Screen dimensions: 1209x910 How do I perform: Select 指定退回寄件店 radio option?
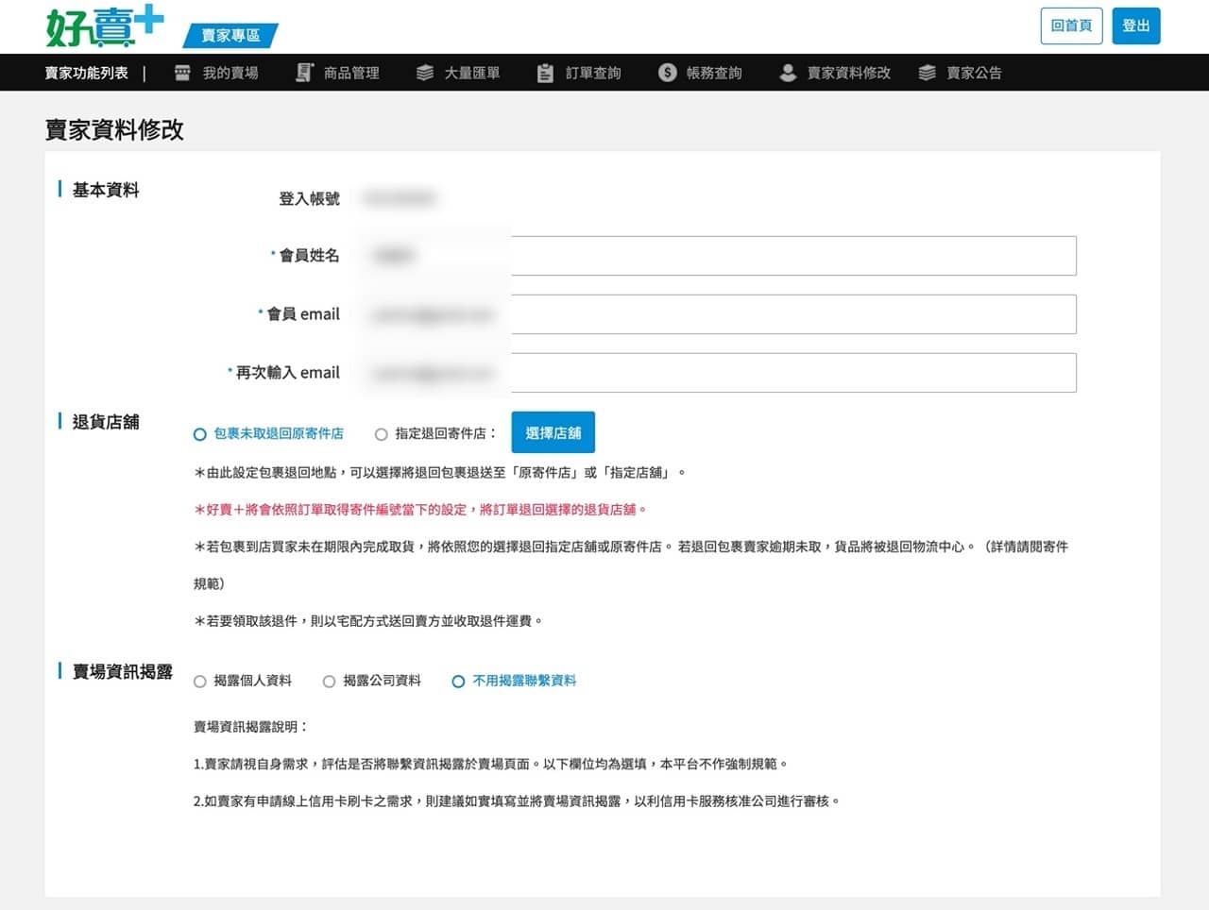pyautogui.click(x=382, y=434)
